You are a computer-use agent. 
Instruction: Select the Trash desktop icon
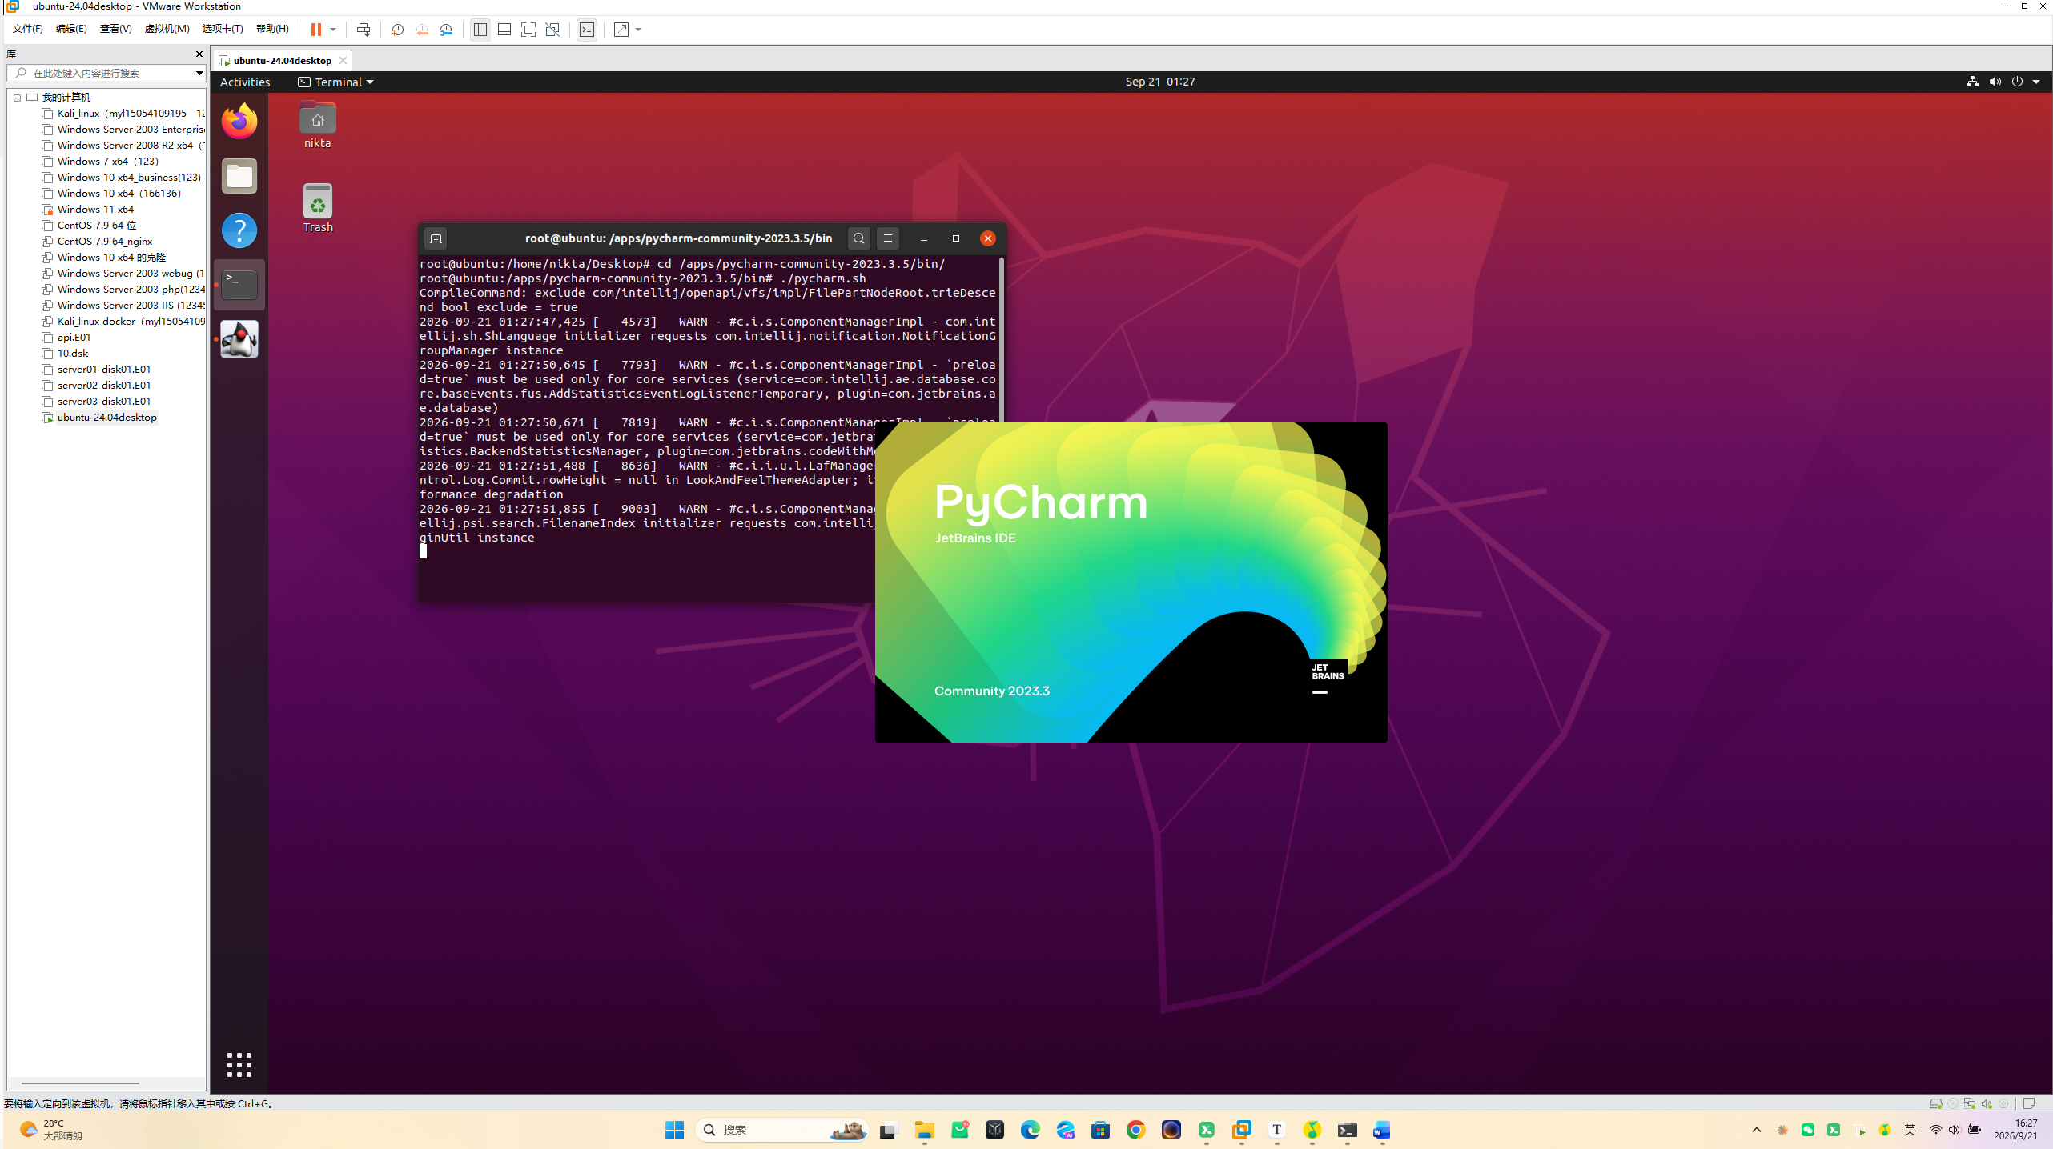[318, 209]
